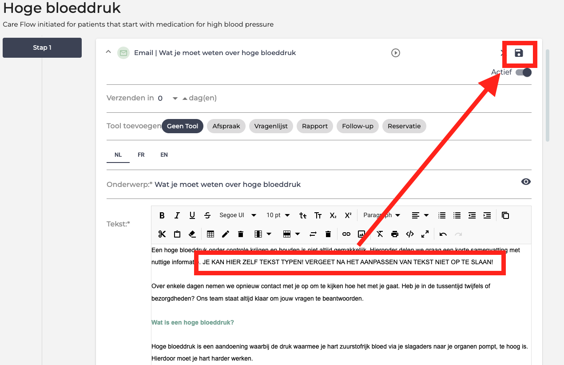This screenshot has width=564, height=365.
Task: Insert a table in the email text
Action: click(211, 234)
